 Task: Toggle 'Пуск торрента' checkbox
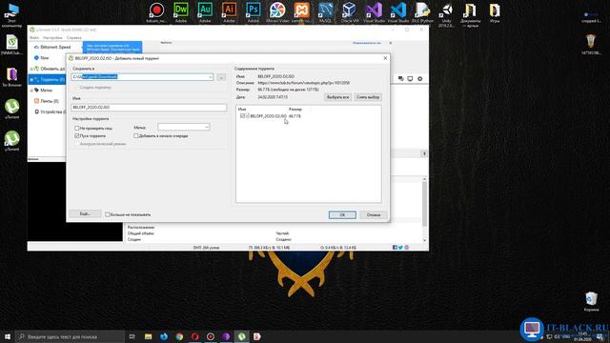point(76,135)
